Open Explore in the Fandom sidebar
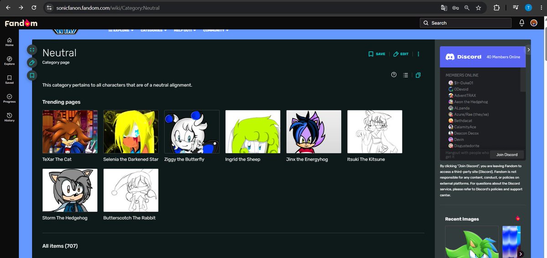 pyautogui.click(x=9, y=61)
